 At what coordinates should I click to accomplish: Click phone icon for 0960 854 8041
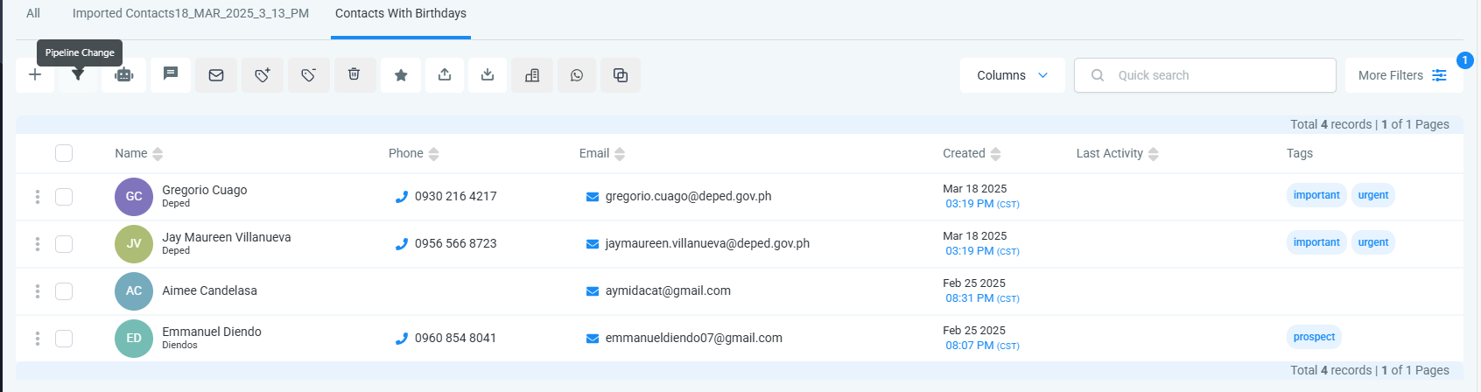coord(402,339)
